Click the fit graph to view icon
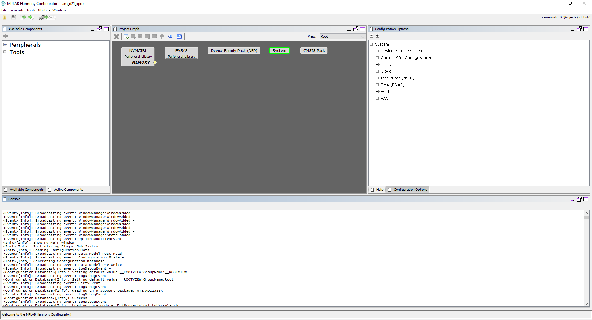This screenshot has width=592, height=320. click(171, 36)
